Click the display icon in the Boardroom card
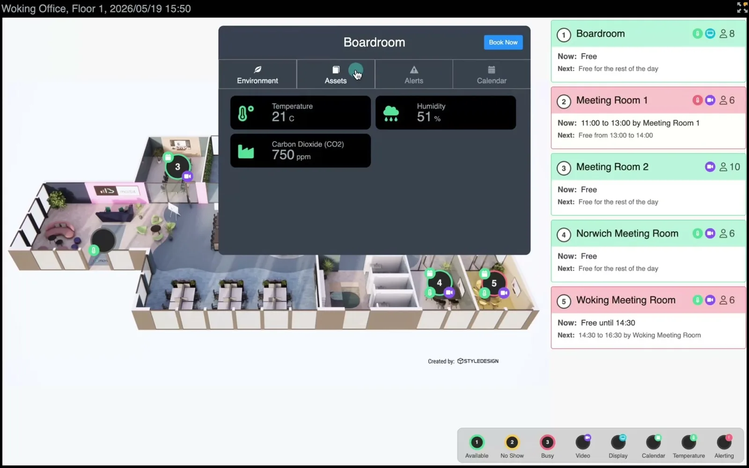The image size is (749, 468). click(710, 34)
